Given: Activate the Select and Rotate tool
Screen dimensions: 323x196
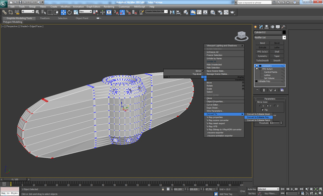Looking at the screenshot, I should pos(70,12).
